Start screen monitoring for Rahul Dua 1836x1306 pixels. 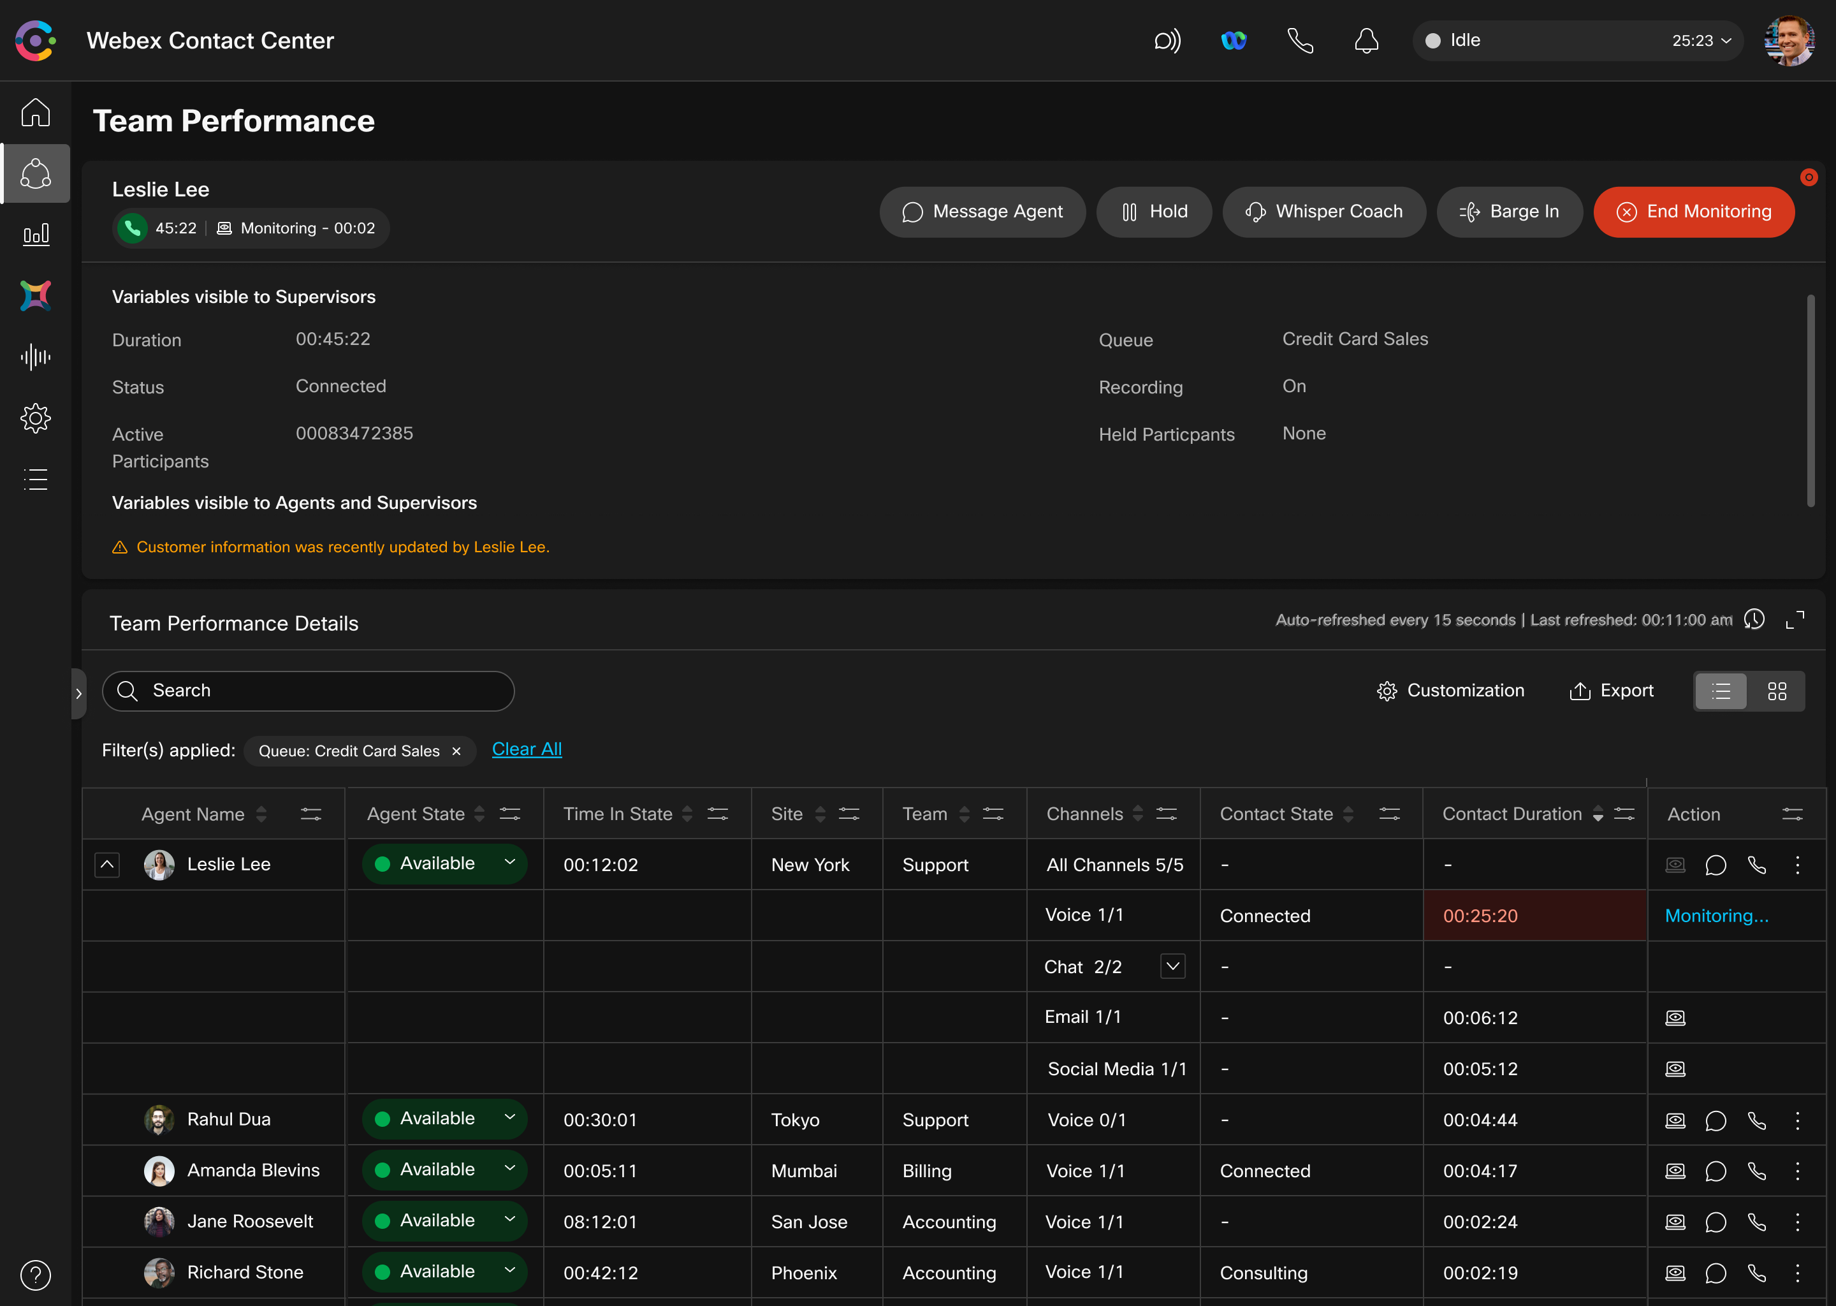tap(1675, 1120)
